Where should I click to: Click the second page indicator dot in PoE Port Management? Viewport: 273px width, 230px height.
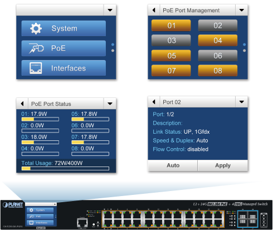[245, 51]
